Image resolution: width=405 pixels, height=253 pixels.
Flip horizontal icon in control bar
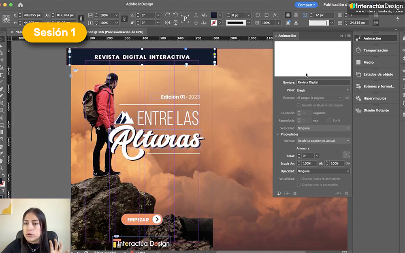pos(168,23)
